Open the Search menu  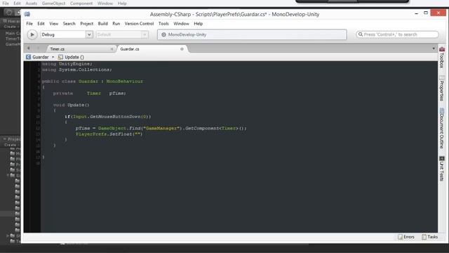pos(69,23)
